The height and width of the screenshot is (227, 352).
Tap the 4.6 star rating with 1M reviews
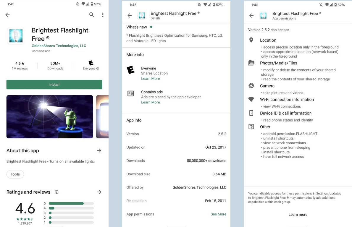tap(20, 66)
